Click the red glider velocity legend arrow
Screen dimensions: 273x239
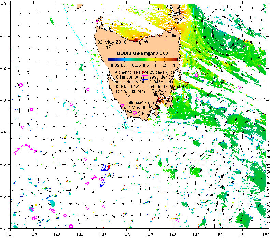click(145, 72)
